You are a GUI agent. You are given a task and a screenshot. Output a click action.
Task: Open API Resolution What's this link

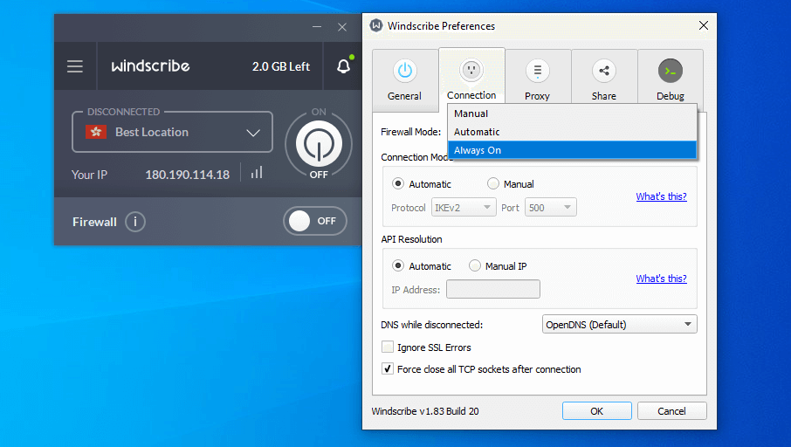tap(662, 278)
